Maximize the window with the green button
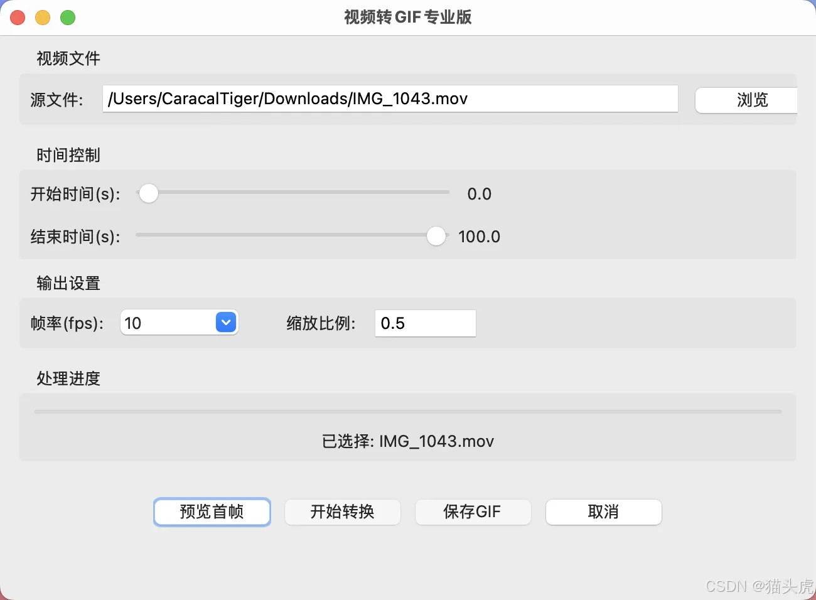The height and width of the screenshot is (600, 816). (68, 18)
